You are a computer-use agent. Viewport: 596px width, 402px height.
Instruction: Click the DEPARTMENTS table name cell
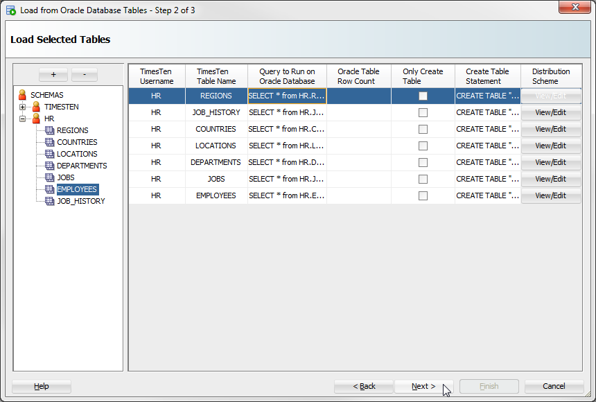[216, 162]
